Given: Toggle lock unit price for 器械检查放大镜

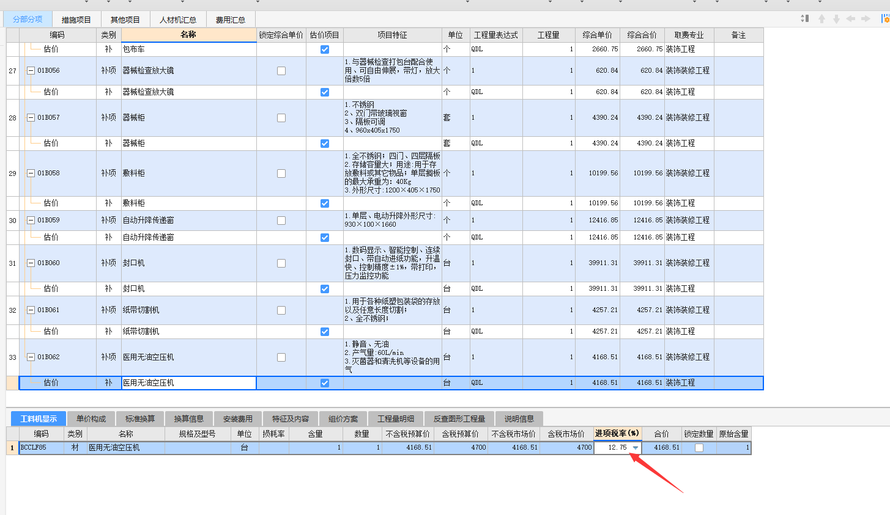Looking at the screenshot, I should (281, 71).
